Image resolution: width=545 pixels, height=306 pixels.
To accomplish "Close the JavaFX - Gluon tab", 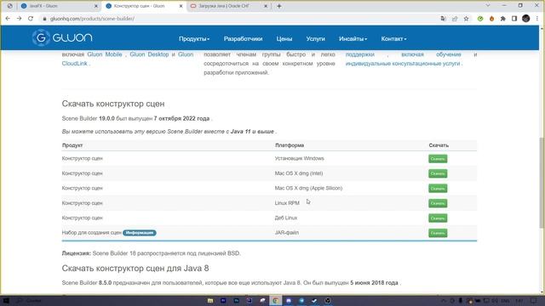I will [96, 6].
